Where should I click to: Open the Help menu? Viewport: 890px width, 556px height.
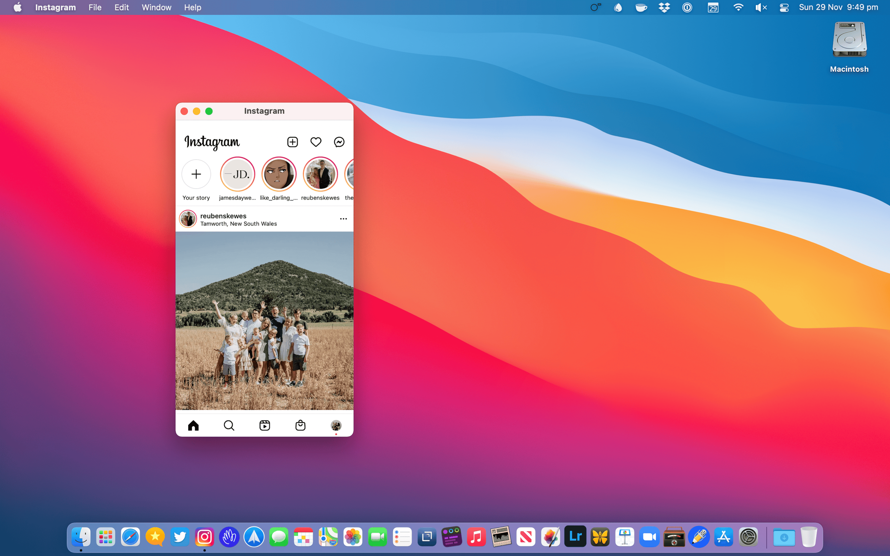click(193, 7)
